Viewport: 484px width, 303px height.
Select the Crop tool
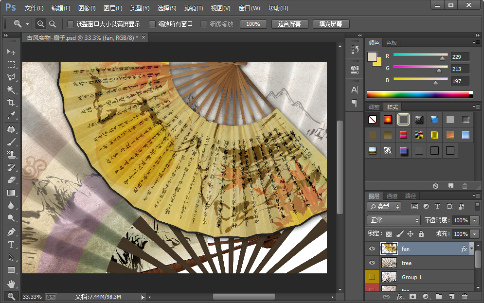11,103
